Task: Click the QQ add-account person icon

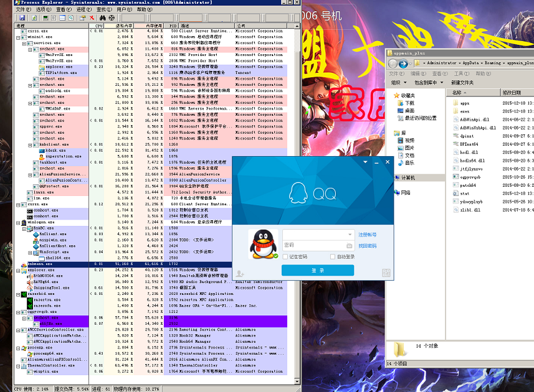Action: pyautogui.click(x=240, y=273)
